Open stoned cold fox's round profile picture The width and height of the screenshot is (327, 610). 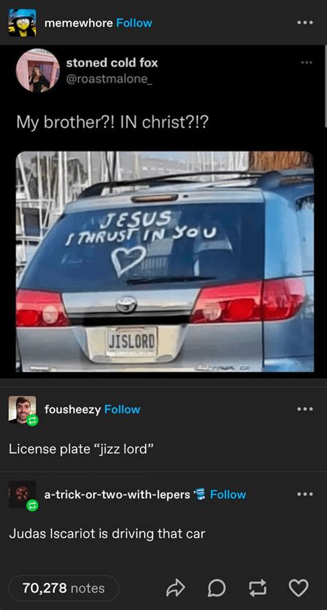(38, 71)
